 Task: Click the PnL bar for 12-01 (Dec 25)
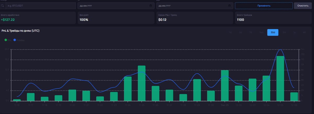[225, 85]
